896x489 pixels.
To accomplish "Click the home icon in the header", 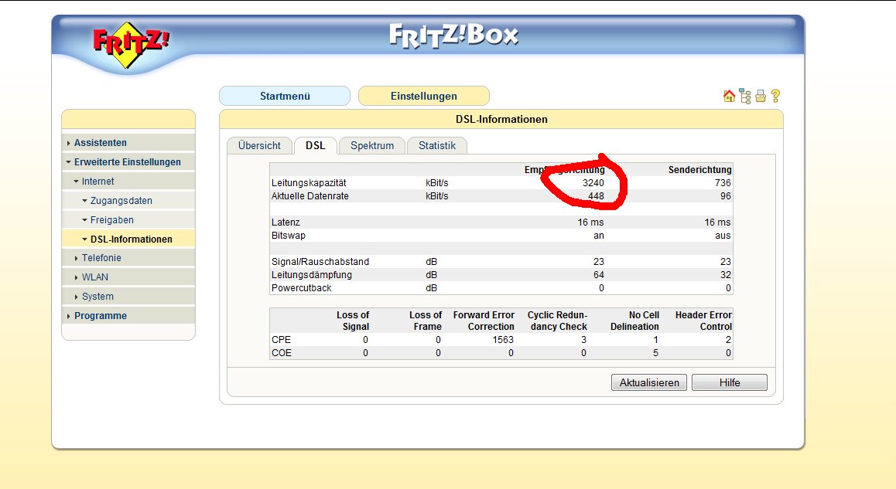I will click(x=729, y=96).
